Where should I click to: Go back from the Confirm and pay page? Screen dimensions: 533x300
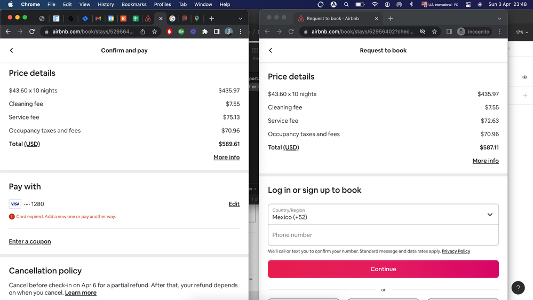(12, 51)
